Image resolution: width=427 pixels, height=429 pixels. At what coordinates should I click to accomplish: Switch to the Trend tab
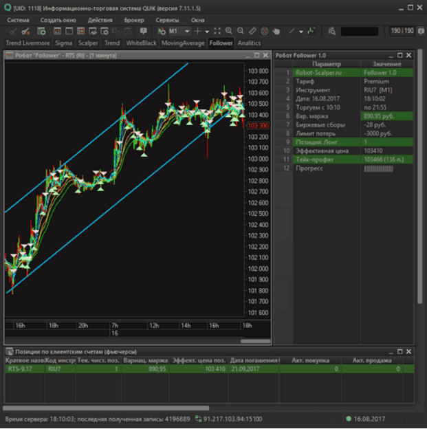click(x=112, y=43)
